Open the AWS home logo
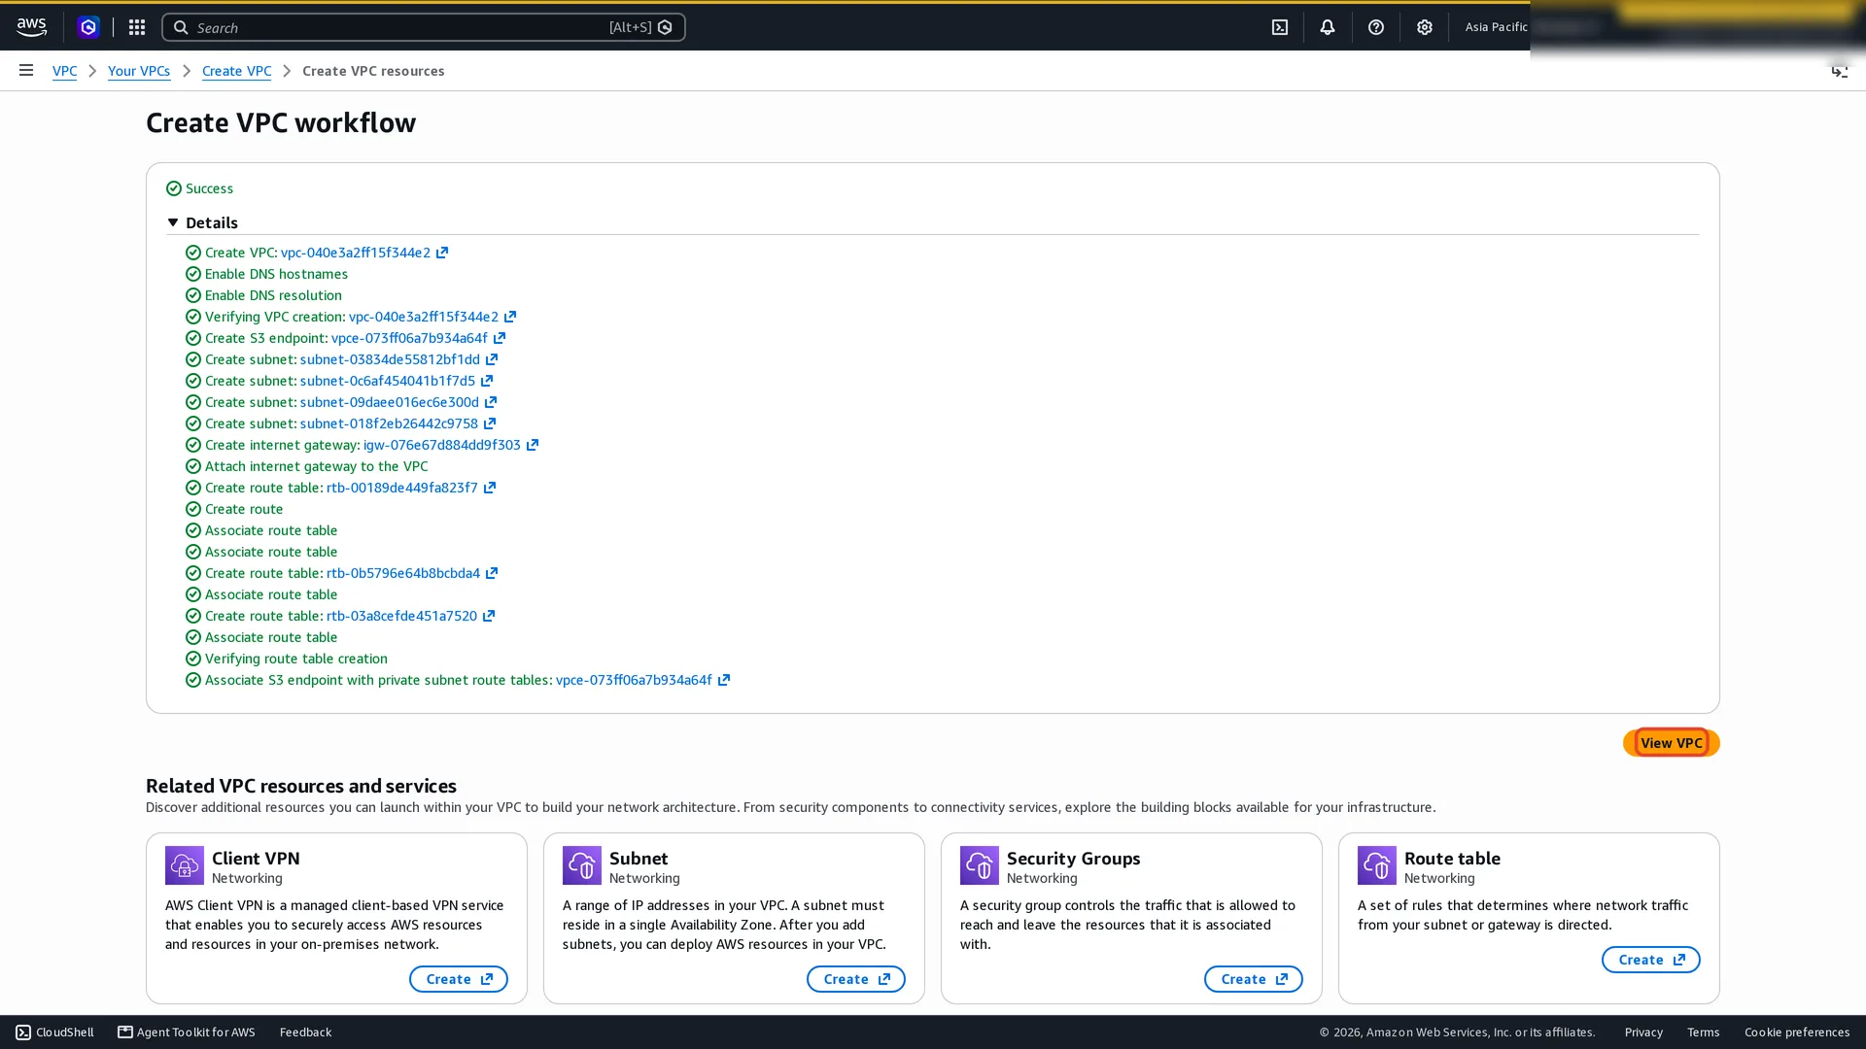Viewport: 1866px width, 1049px height. click(x=31, y=27)
